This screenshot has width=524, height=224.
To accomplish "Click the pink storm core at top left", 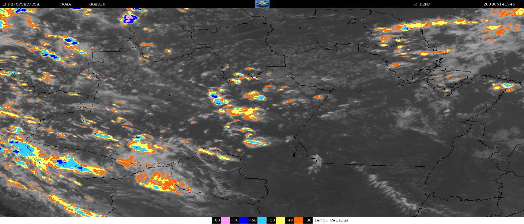I will (x=130, y=18).
